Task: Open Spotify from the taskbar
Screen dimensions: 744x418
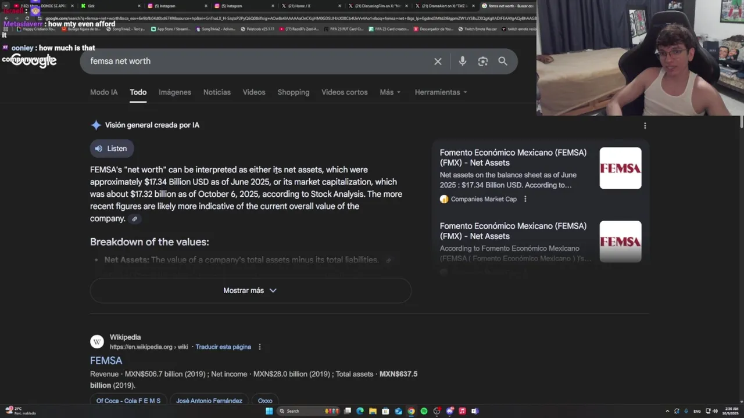Action: point(424,411)
